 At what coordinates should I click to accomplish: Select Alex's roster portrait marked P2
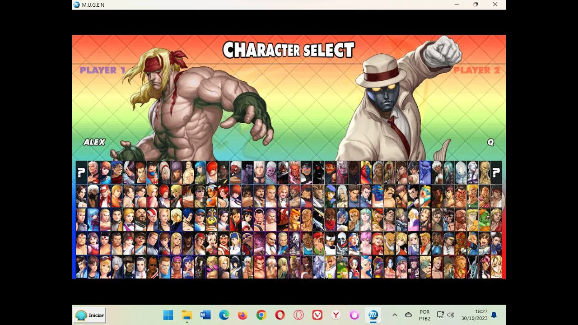pos(390,172)
